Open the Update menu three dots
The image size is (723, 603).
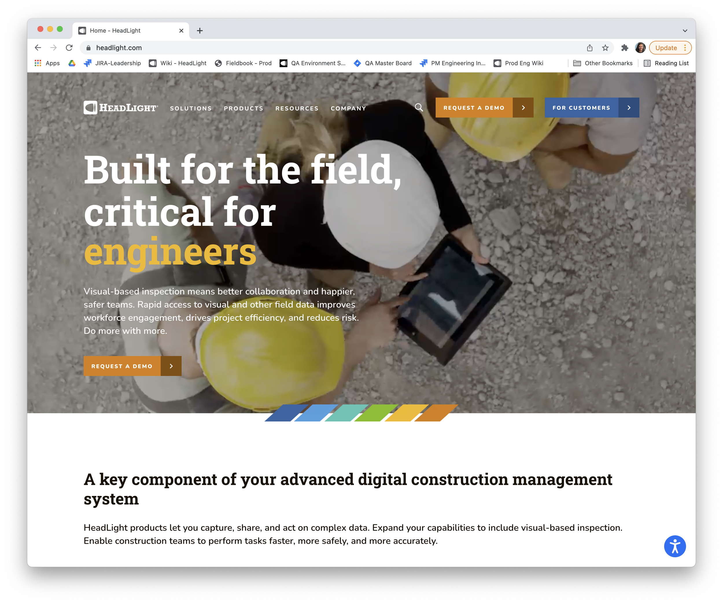pyautogui.click(x=685, y=48)
